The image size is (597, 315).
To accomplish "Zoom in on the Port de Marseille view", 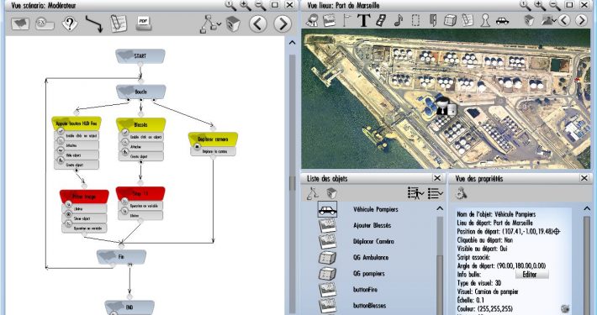I will pos(540,5).
